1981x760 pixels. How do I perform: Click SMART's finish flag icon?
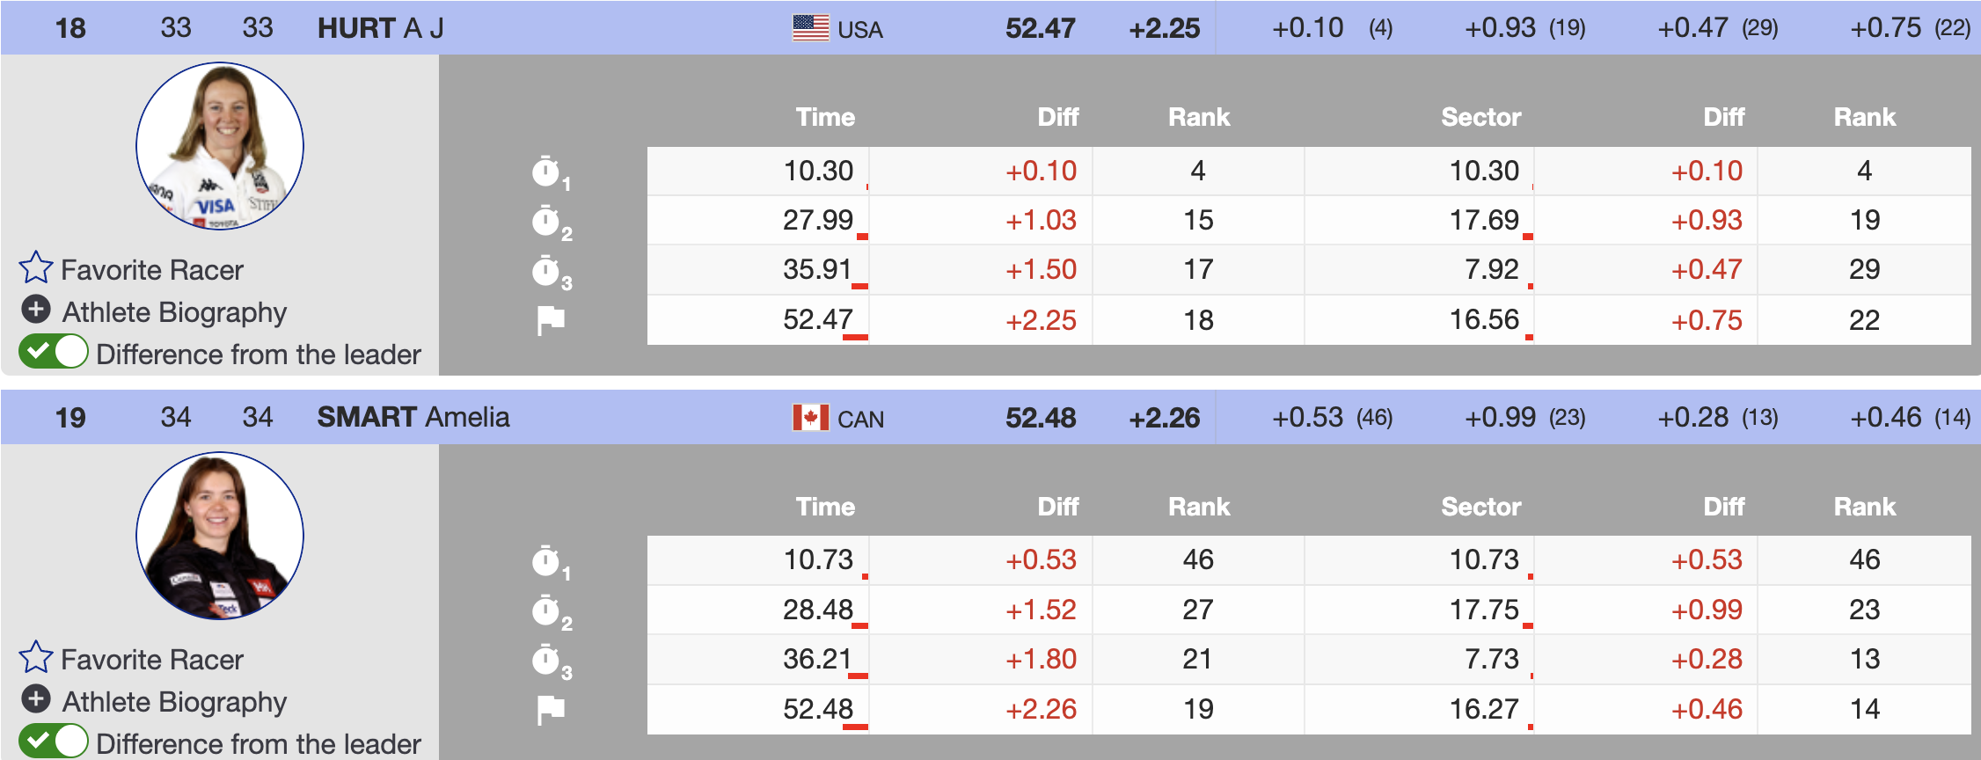[551, 709]
